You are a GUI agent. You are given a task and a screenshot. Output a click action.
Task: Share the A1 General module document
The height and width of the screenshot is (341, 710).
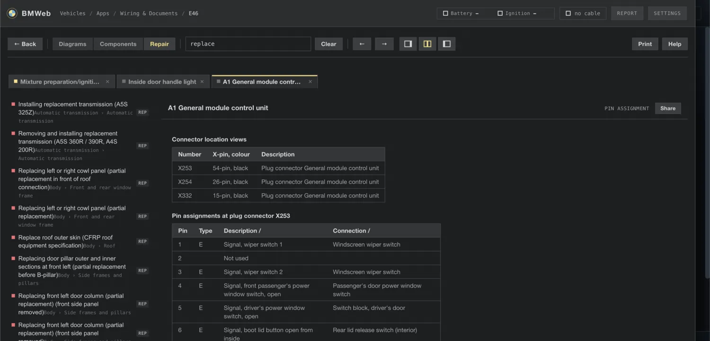[668, 108]
